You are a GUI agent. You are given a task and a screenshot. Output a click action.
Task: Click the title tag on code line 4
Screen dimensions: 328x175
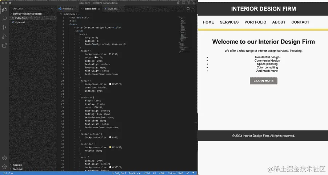97,28
